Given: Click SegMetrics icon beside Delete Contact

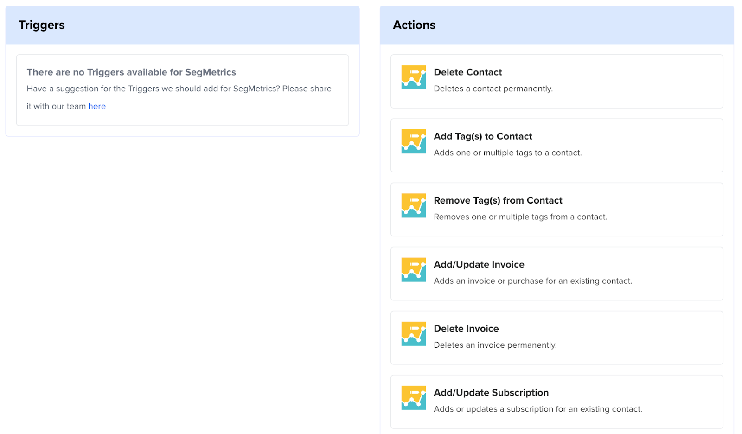Looking at the screenshot, I should click(413, 77).
